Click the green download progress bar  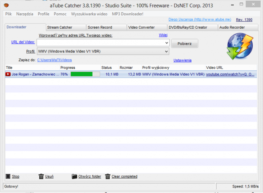click(85, 74)
